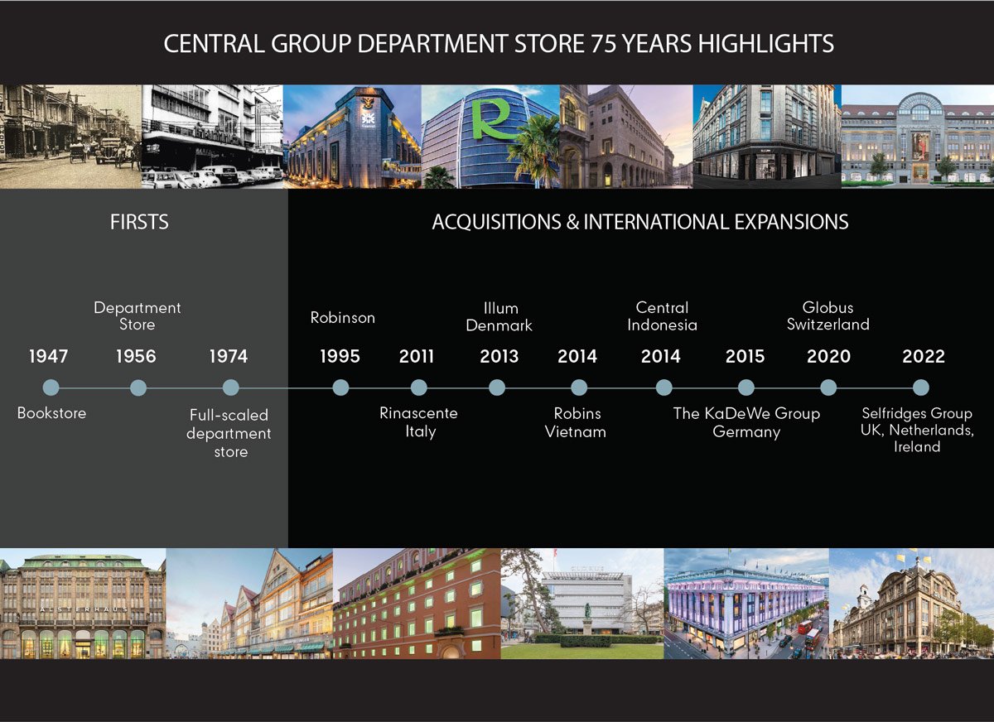Select the 2013 Illum timeline dot
The width and height of the screenshot is (994, 722).
(497, 387)
